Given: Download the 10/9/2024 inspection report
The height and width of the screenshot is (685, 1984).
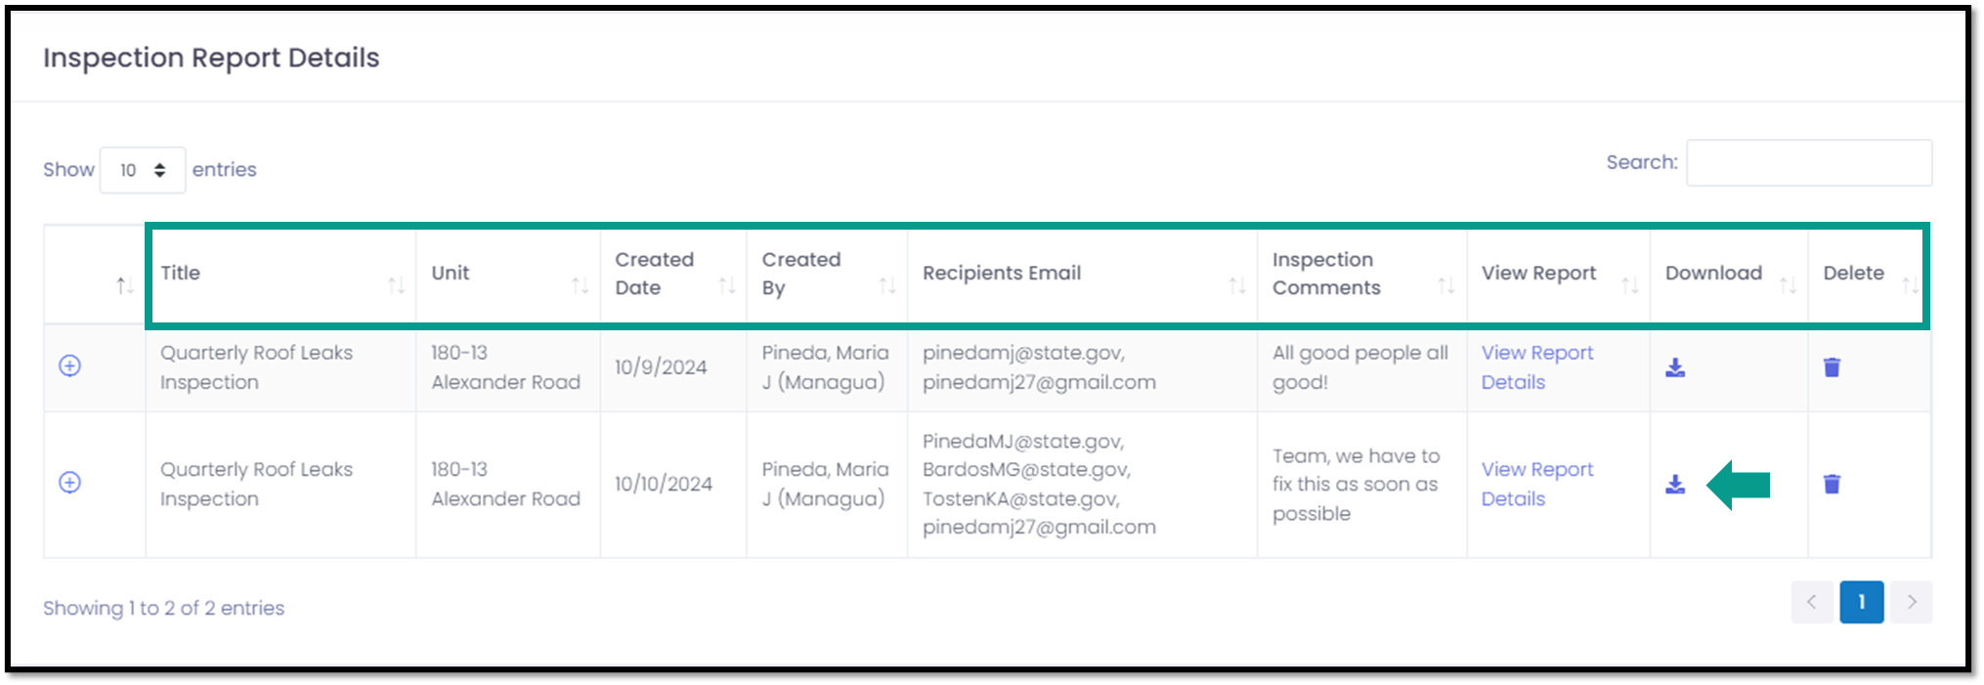Looking at the screenshot, I should click(x=1675, y=367).
